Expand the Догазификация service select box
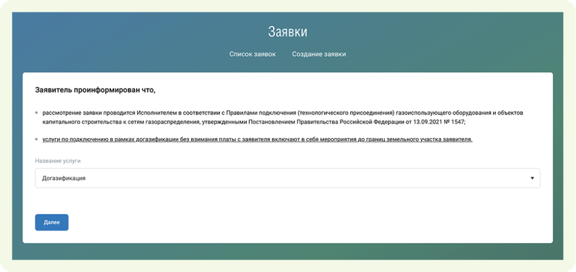The width and height of the screenshot is (576, 272). pyautogui.click(x=287, y=178)
